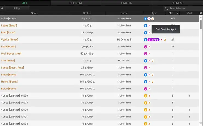Click the Boost lightning icon on Ural row
Screen dimensions: 203x126
coord(149,54)
